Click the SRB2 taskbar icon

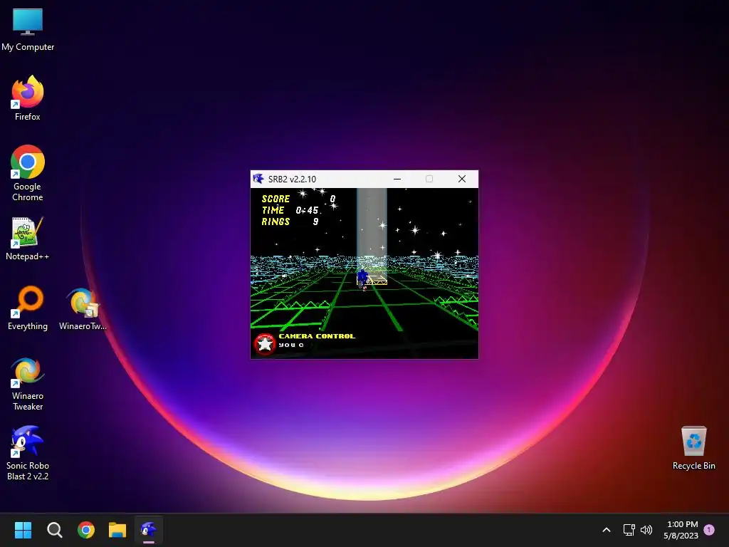(149, 530)
